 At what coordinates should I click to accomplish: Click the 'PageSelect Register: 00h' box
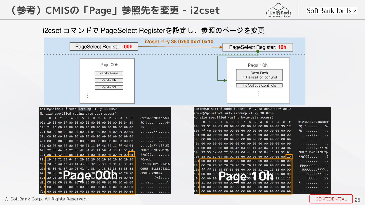coord(104,47)
